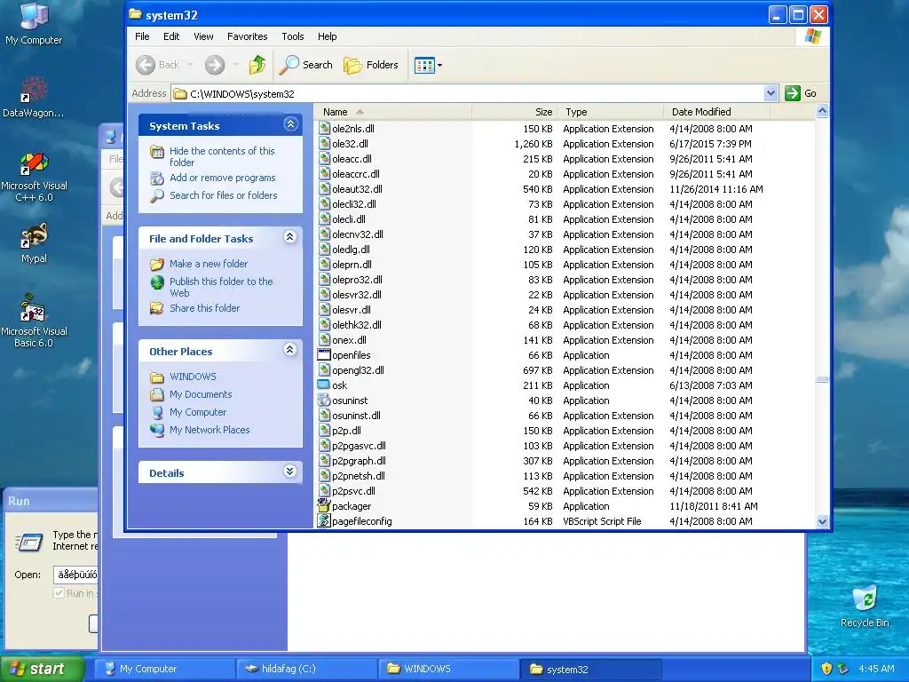Expand the Details panel
This screenshot has width=909, height=682.
290,471
